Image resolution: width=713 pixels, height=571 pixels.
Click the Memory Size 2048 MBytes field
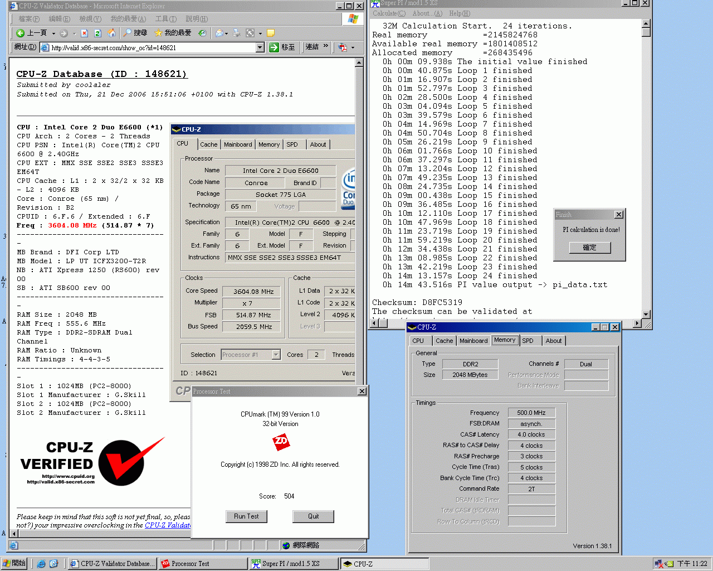coord(470,375)
